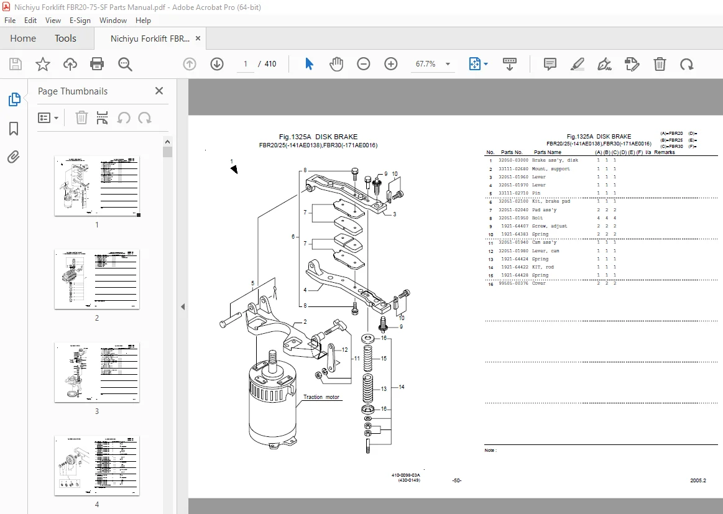Select page 2 thumbnail
Image resolution: width=723 pixels, height=514 pixels.
coord(97,279)
